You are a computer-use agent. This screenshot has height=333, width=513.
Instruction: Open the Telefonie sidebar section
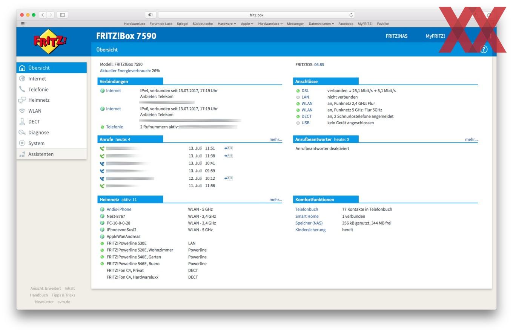[52, 89]
